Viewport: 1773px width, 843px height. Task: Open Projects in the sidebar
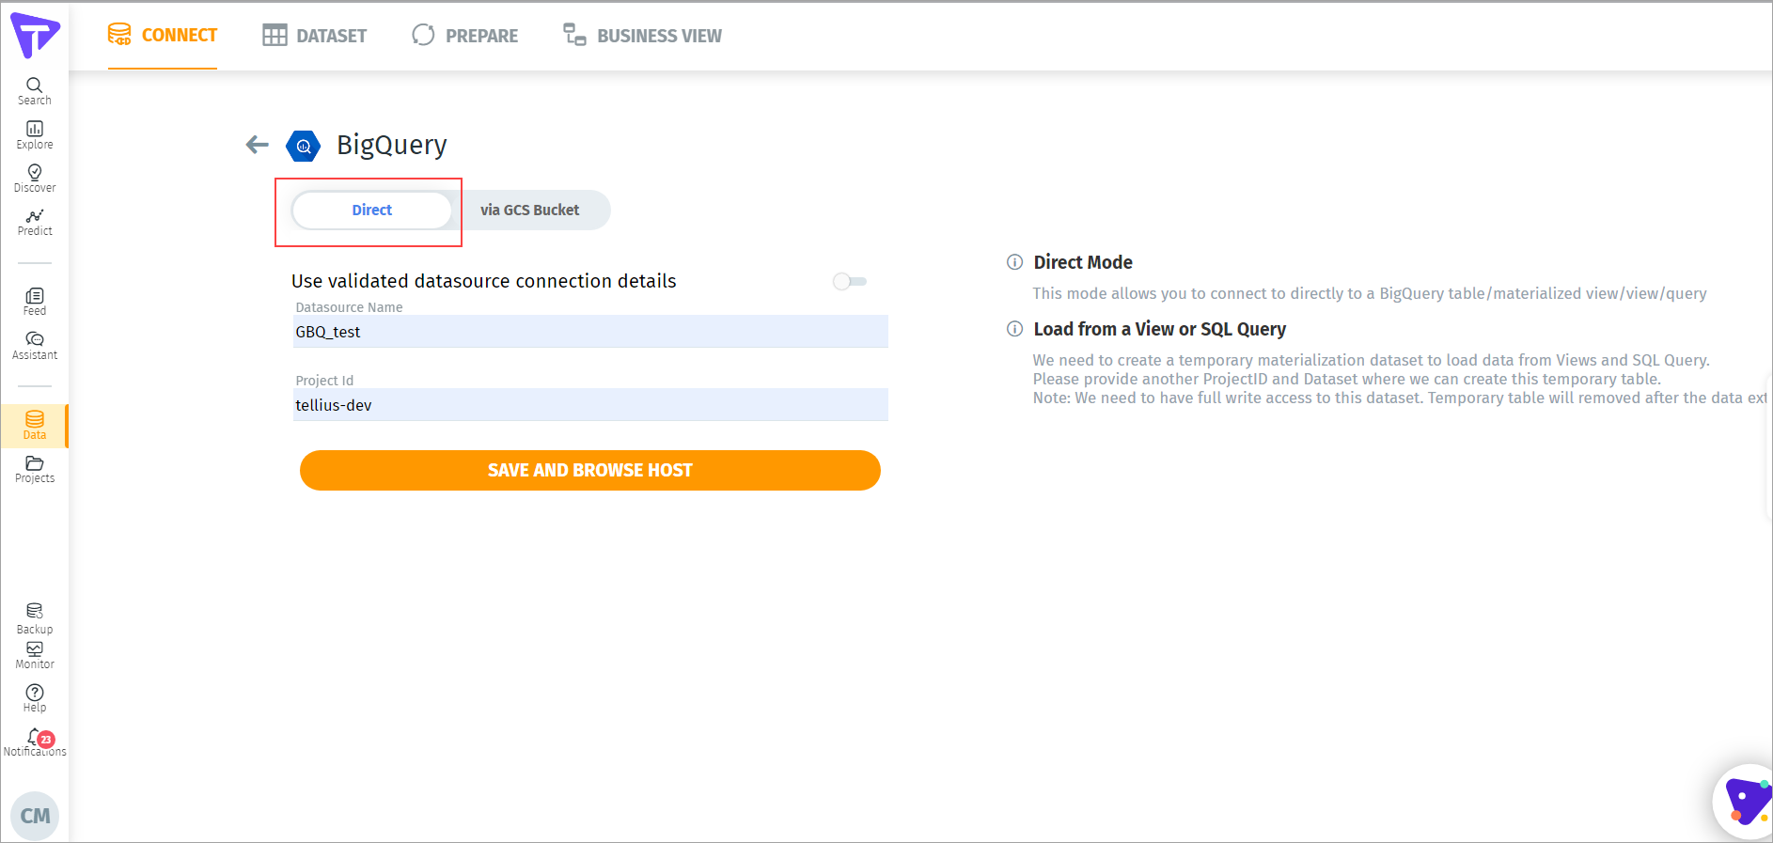click(34, 470)
